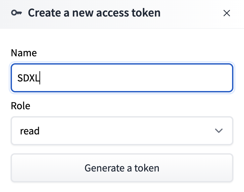Focus the Name input field
Viewport: 244px width, 192px height.
[122, 78]
